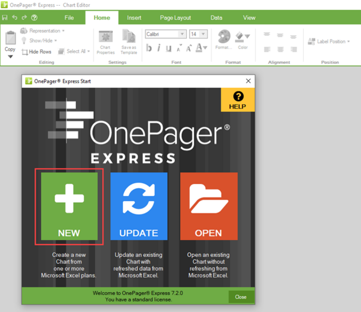Click the top-left vertical alignment icon
Viewport: 361px width, 312px height.
point(267,34)
